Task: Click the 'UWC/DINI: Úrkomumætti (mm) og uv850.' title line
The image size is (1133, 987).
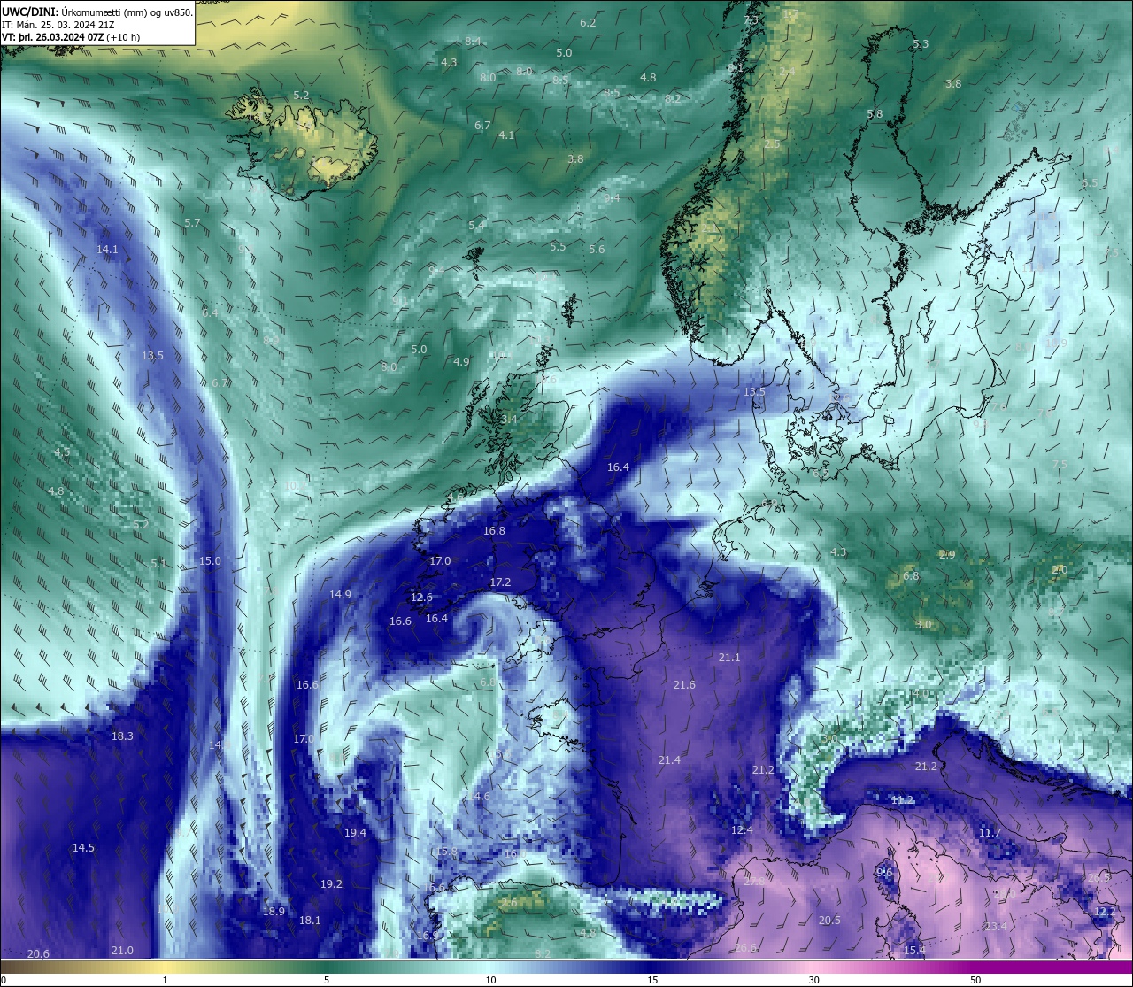Action: point(97,12)
